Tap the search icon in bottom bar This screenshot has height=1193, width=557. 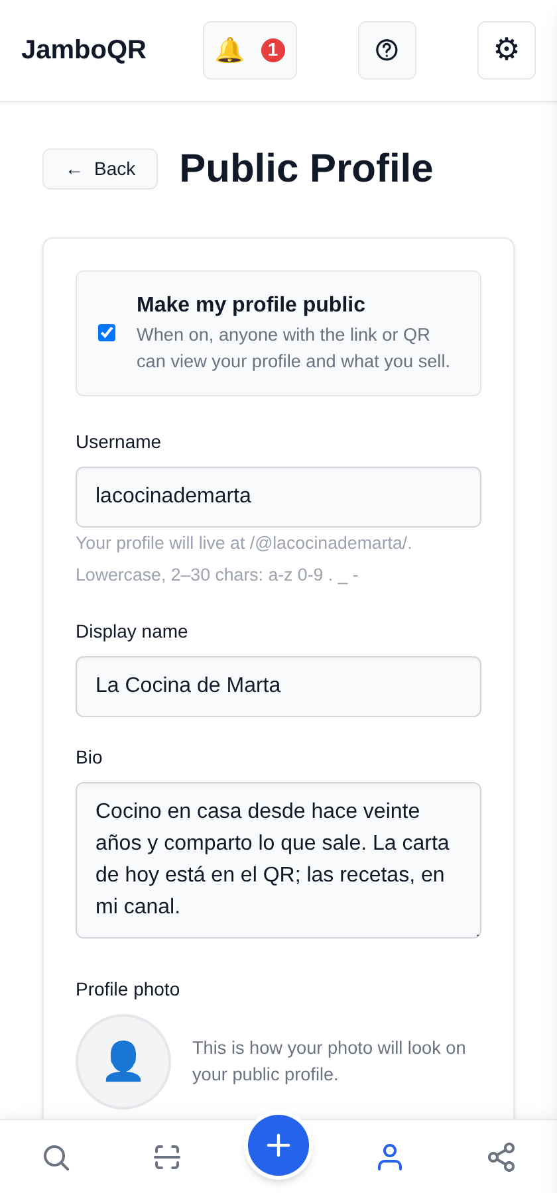pos(56,1157)
